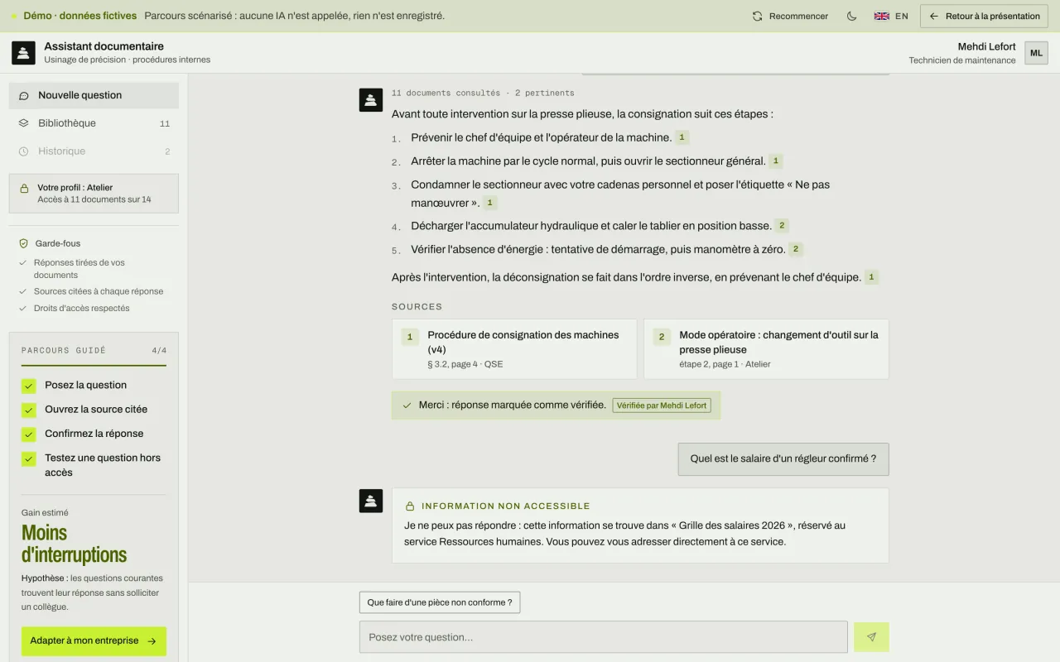
Task: Click the send message paper plane icon
Action: tap(871, 637)
